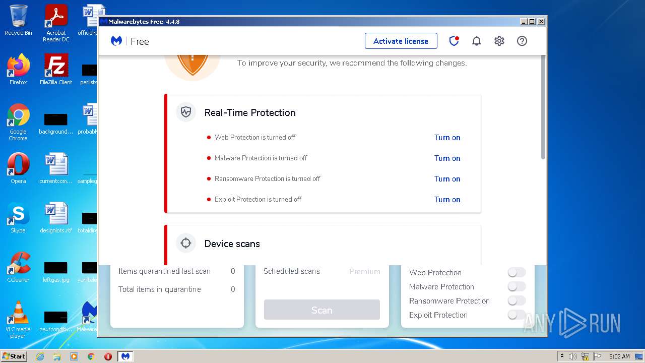The height and width of the screenshot is (363, 645).
Task: Open designlots.rtf document on desktop
Action: click(56, 218)
